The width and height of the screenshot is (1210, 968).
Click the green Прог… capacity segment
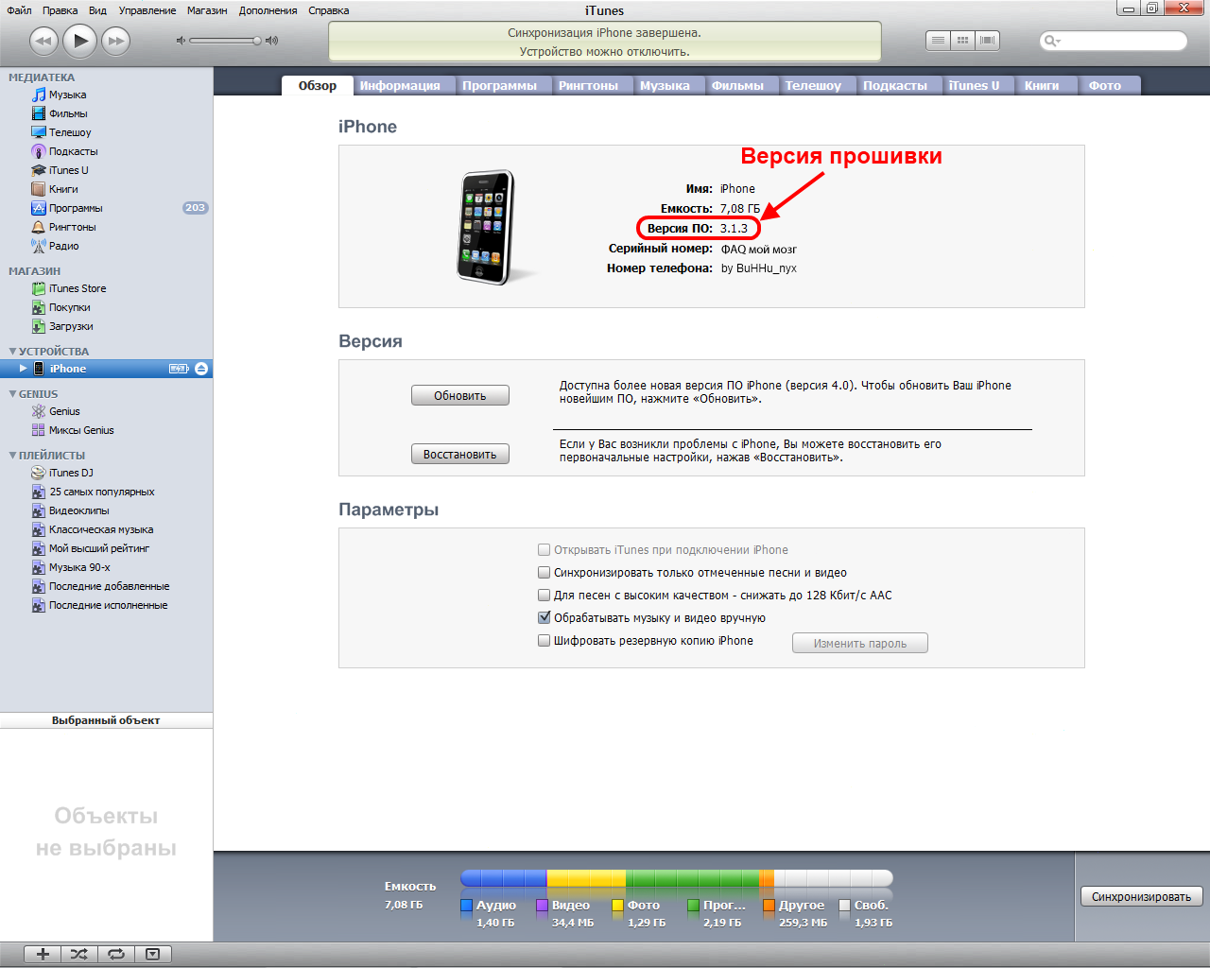click(692, 878)
